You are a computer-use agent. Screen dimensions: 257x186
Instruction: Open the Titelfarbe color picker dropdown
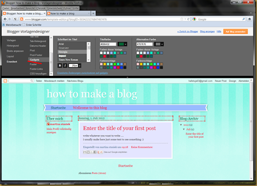pos(122,44)
